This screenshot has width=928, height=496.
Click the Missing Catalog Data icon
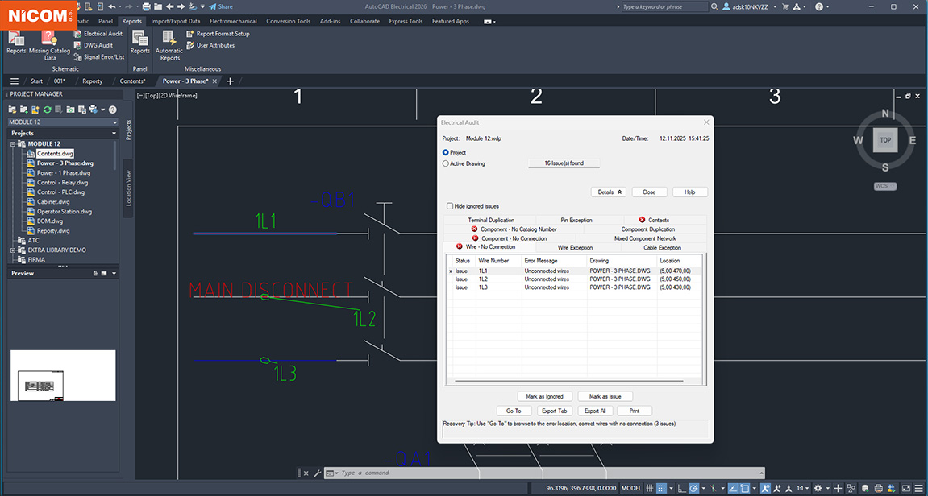(49, 38)
